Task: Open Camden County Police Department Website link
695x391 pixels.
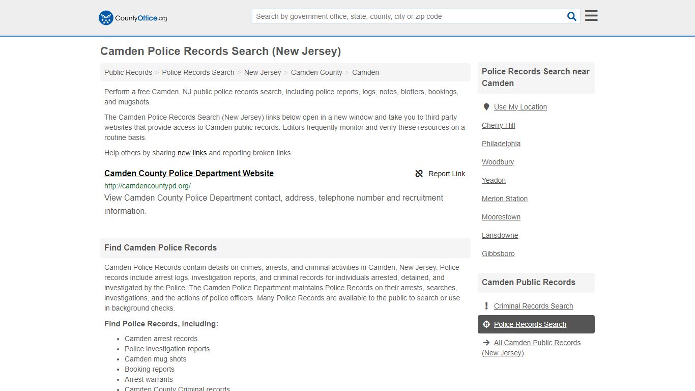Action: [189, 173]
